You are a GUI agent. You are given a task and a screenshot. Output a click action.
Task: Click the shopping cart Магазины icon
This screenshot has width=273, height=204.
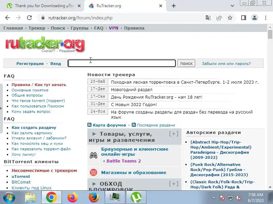point(94,172)
